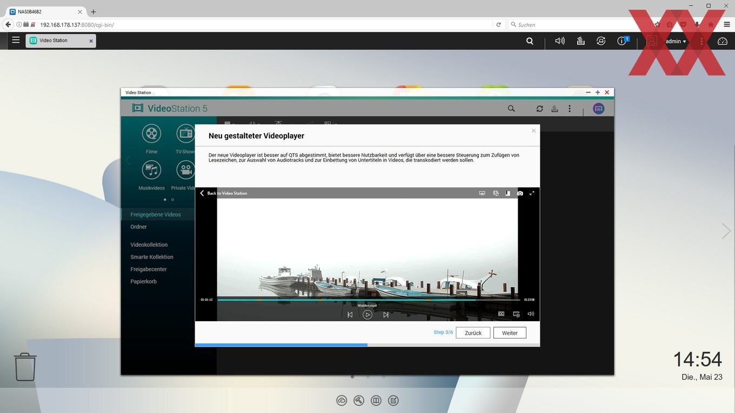Image resolution: width=735 pixels, height=413 pixels.
Task: Mute the video player volume
Action: [x=531, y=314]
